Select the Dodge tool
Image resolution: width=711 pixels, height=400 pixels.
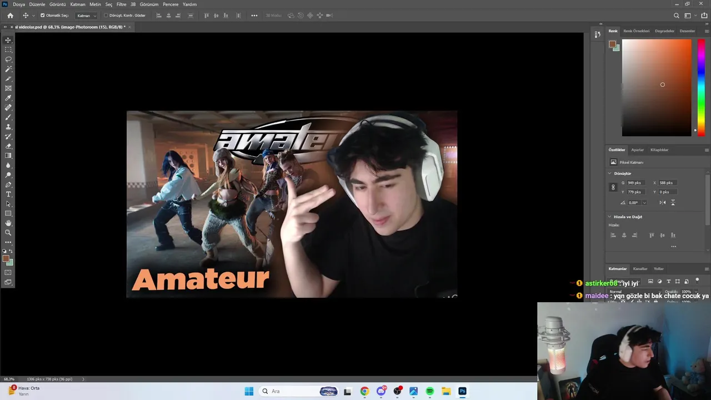click(x=8, y=175)
